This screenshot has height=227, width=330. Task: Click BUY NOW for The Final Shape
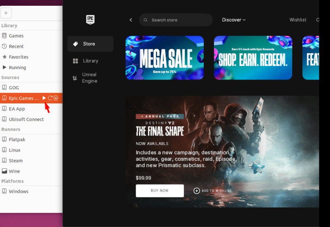tap(160, 191)
